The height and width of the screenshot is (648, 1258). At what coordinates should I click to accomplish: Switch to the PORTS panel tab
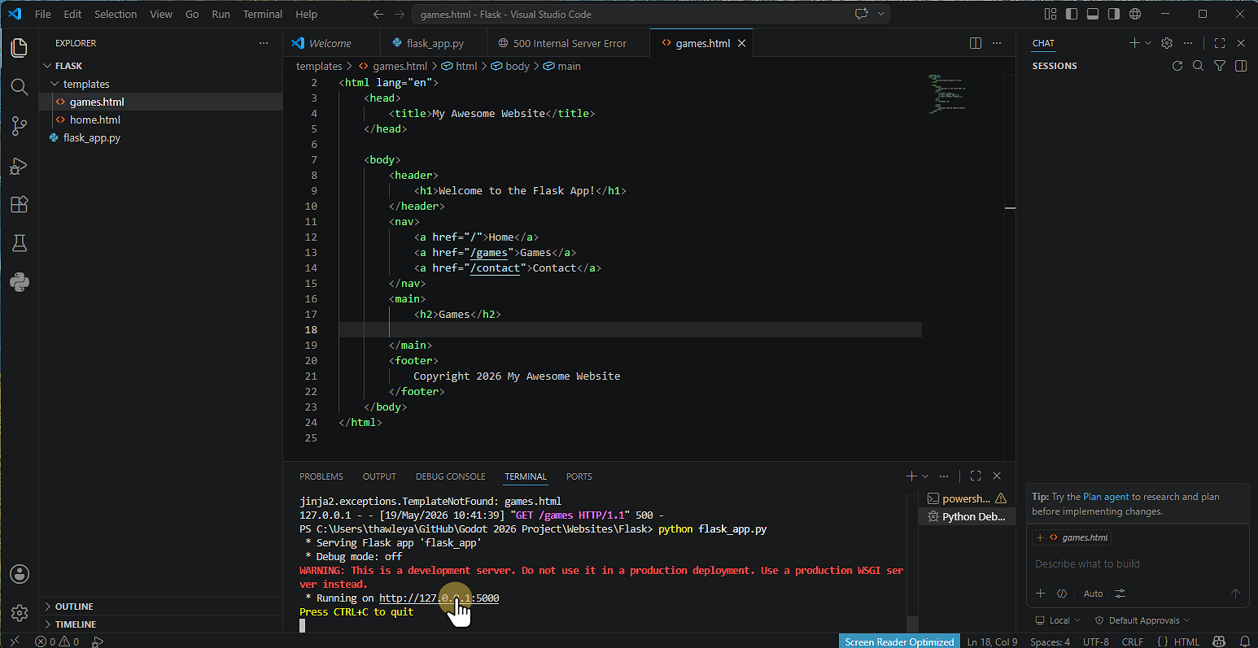(579, 476)
